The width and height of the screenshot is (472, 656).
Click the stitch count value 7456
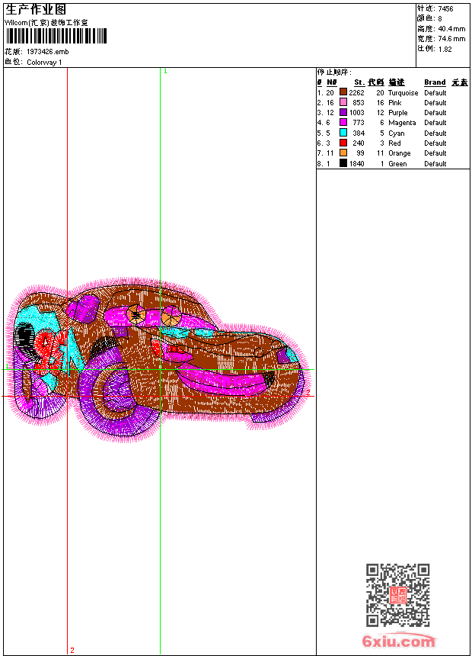445,9
